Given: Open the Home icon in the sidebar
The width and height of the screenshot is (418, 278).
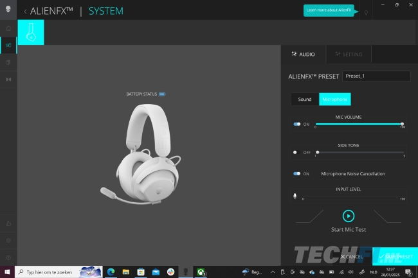Looking at the screenshot, I should [8, 28].
